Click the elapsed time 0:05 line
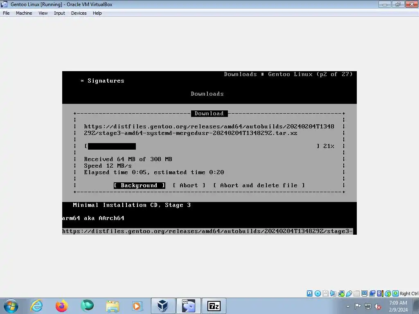The width and height of the screenshot is (419, 314). [x=154, y=172]
